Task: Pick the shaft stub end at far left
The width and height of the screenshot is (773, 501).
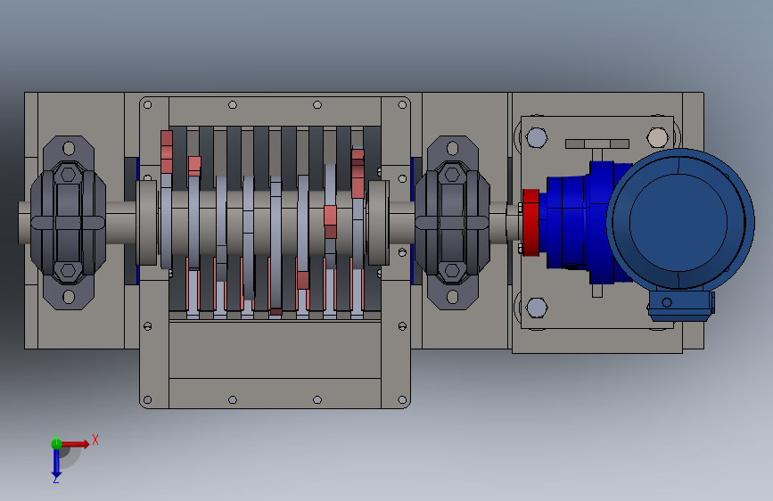Action: 24,223
